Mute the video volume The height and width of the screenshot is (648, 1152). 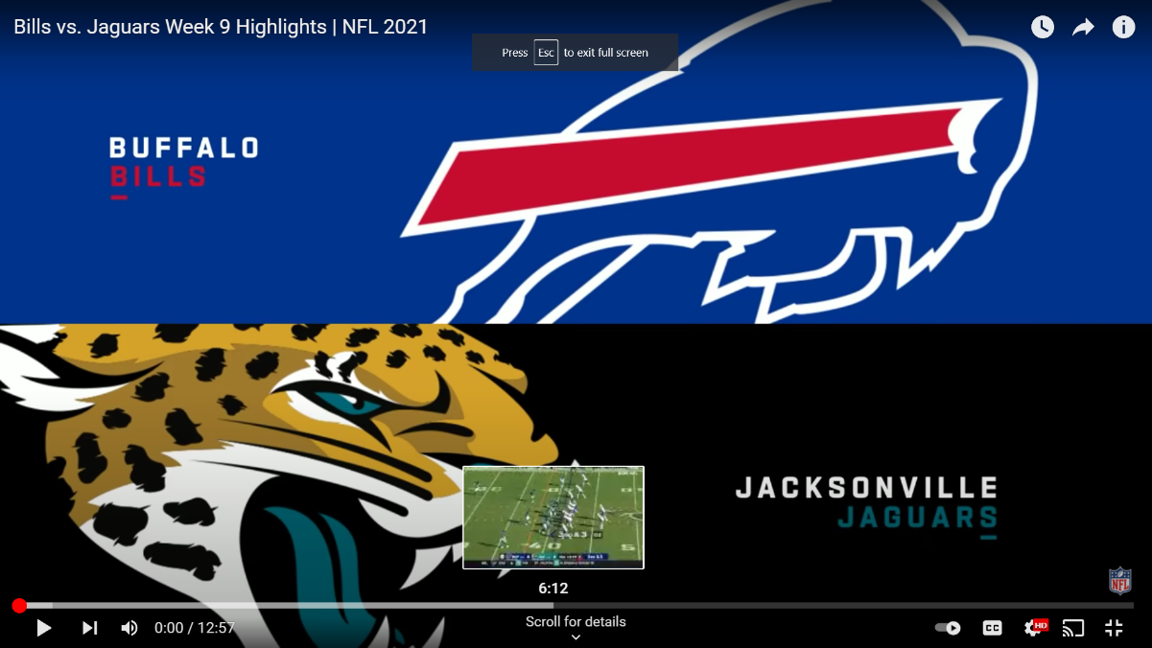129,628
